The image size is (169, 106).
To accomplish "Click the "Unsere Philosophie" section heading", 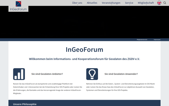I will click(x=25, y=104).
